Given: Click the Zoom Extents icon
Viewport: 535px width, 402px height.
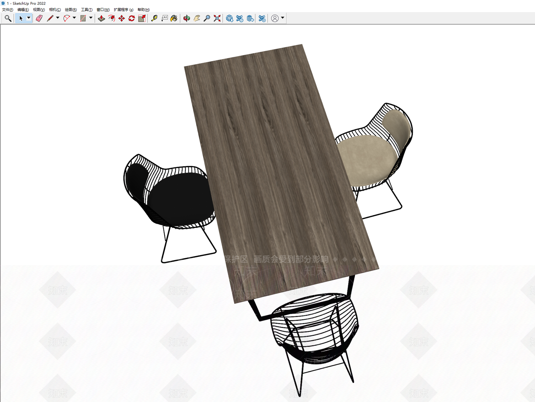Looking at the screenshot, I should [x=217, y=18].
